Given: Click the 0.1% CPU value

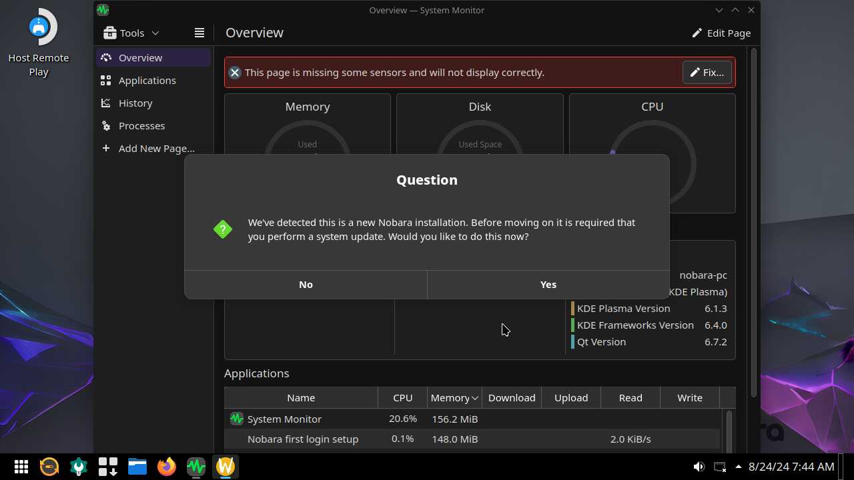Looking at the screenshot, I should (x=403, y=439).
